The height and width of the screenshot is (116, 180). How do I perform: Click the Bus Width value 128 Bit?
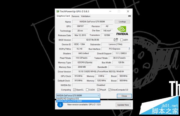pyautogui.click(x=121, y=62)
